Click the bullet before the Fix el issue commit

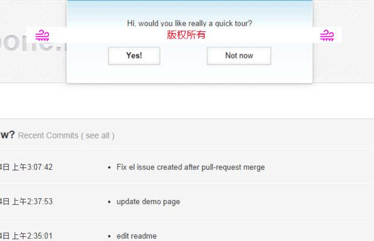click(109, 167)
